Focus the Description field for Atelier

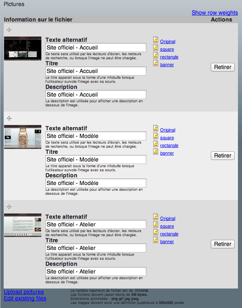click(96, 271)
